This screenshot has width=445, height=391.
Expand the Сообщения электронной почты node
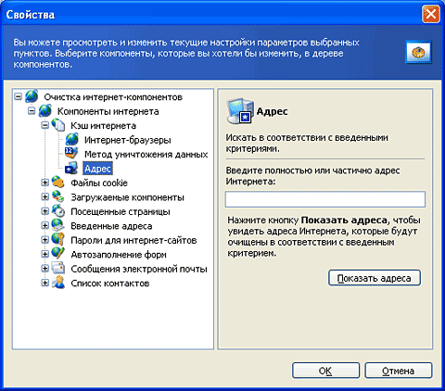coord(45,269)
